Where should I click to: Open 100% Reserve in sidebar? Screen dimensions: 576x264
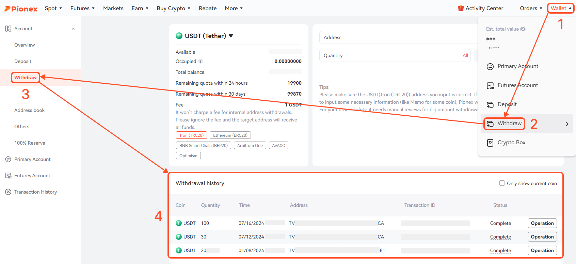30,143
